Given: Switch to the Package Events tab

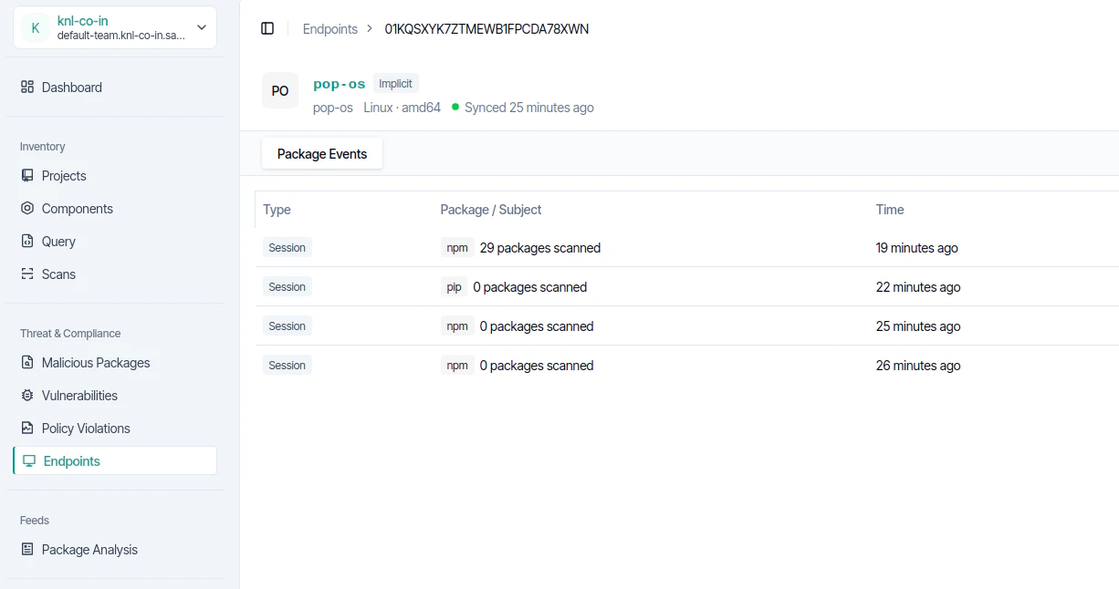Looking at the screenshot, I should click(x=322, y=154).
